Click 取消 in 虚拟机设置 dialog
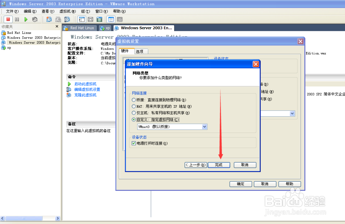The image size is (345, 224). pos(265,184)
